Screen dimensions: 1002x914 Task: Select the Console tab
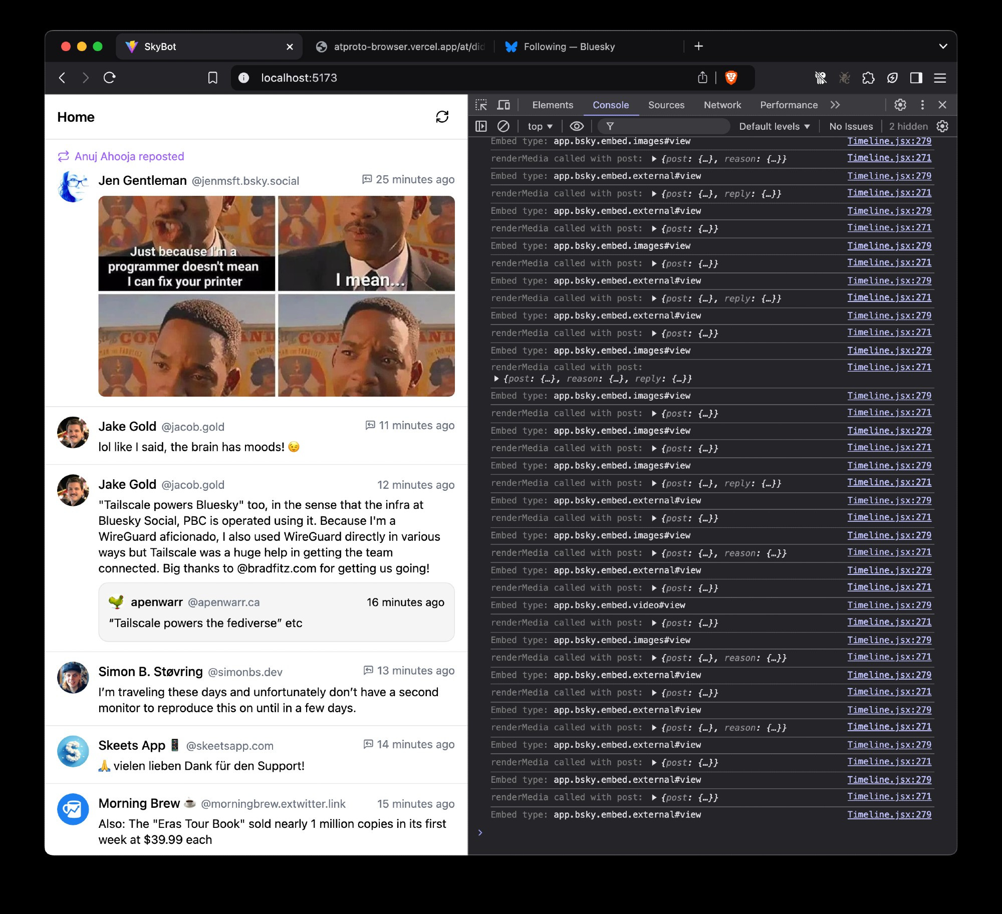611,105
